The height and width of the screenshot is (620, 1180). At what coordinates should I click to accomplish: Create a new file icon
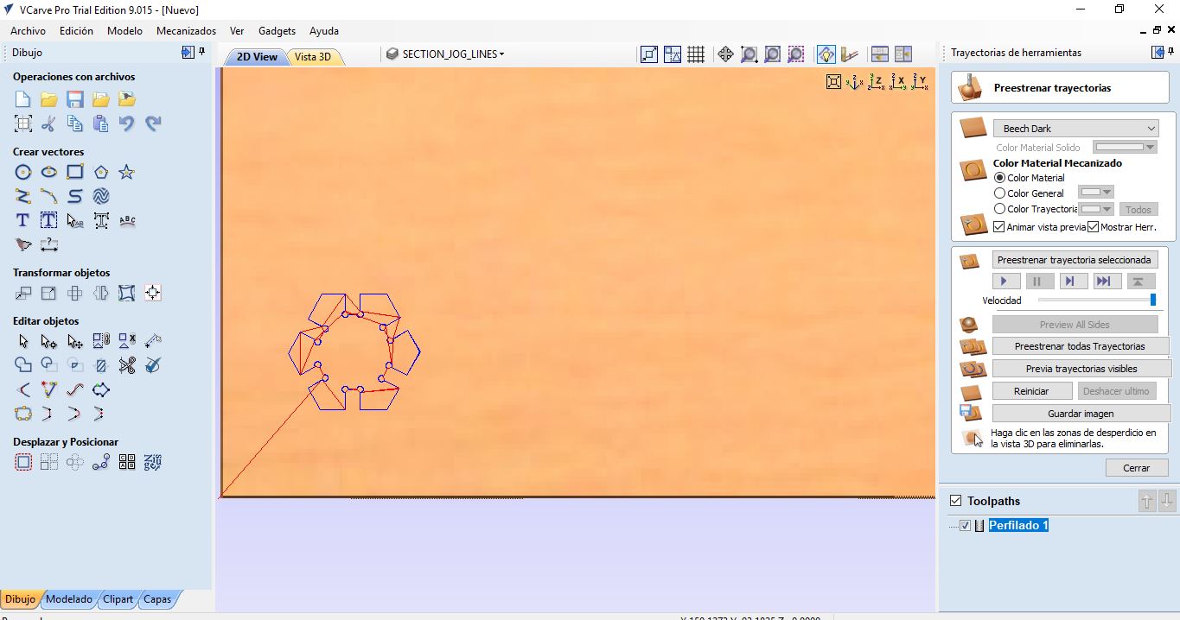pyautogui.click(x=23, y=99)
